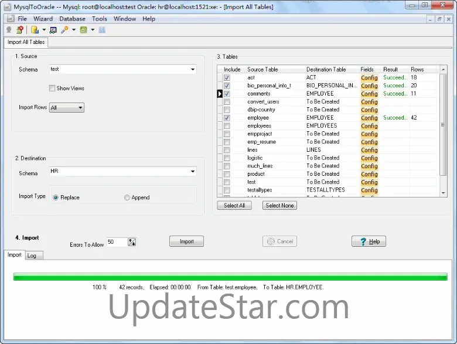Click the tables list scroll up arrow
This screenshot has height=344, width=457.
tap(444, 69)
